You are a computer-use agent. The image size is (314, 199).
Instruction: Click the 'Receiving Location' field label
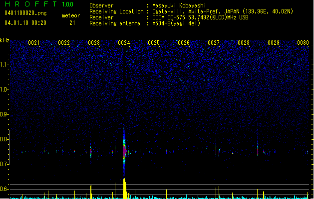click(116, 11)
